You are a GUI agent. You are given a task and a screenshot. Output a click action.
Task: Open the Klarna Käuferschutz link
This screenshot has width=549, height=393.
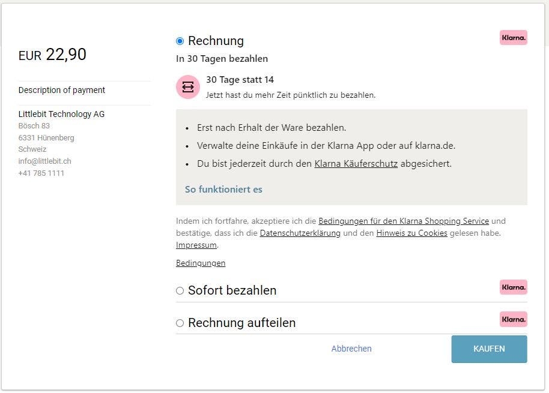[356, 164]
